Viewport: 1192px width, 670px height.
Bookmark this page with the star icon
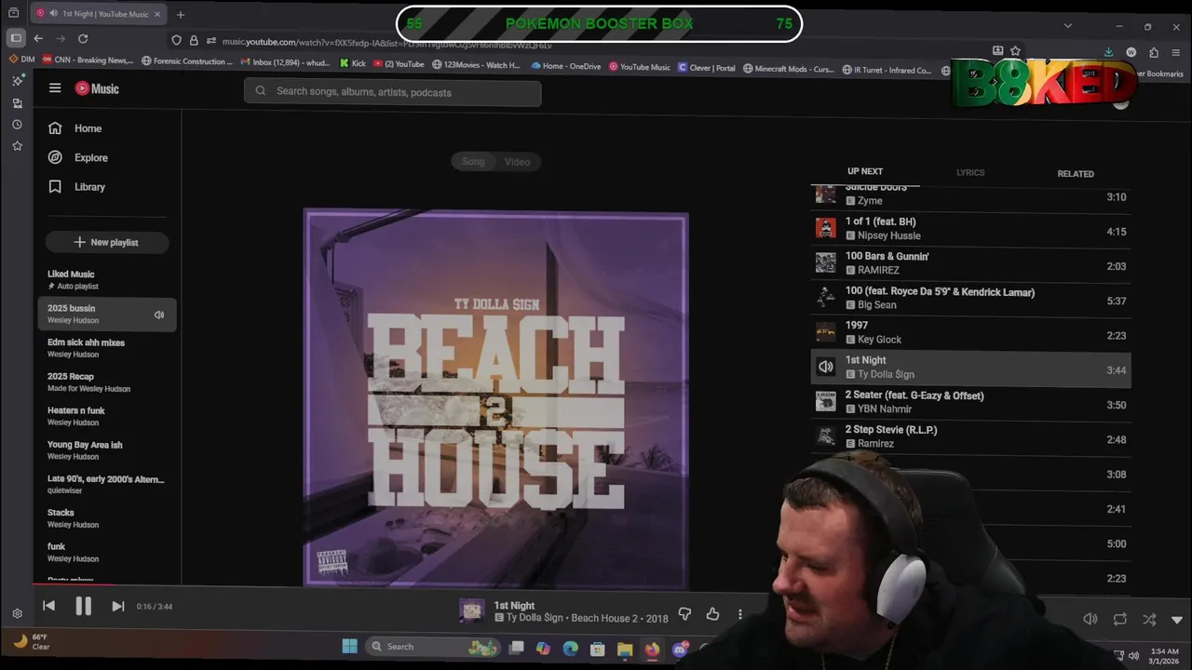coord(1015,51)
